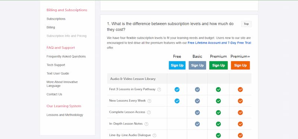Open the Text User Guide
Image resolution: width=298 pixels, height=139 pixels.
pos(58,73)
